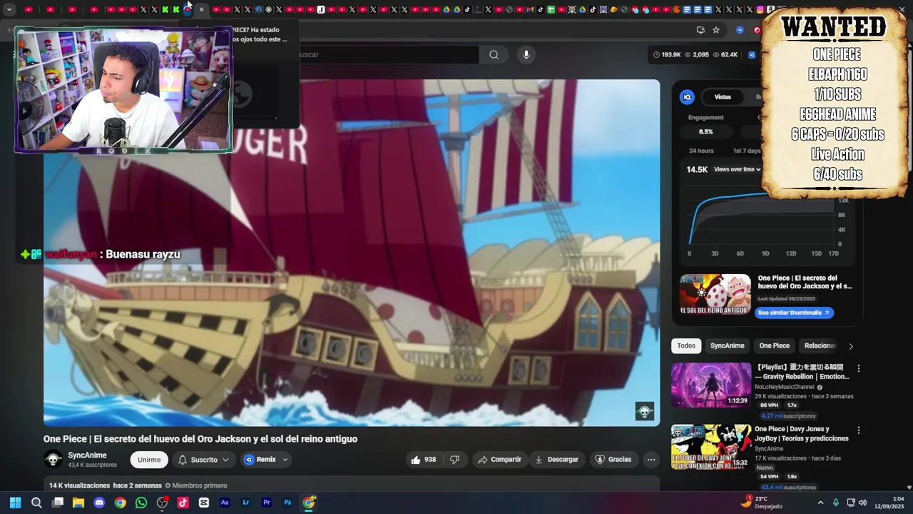
Task: Select the SyncAnime filter chip
Action: tap(727, 346)
